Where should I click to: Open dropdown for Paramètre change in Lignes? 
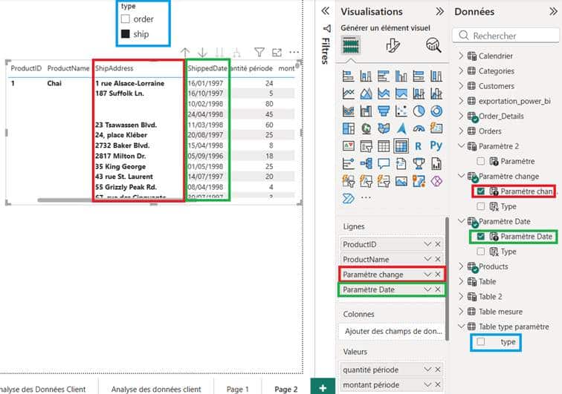click(x=427, y=275)
